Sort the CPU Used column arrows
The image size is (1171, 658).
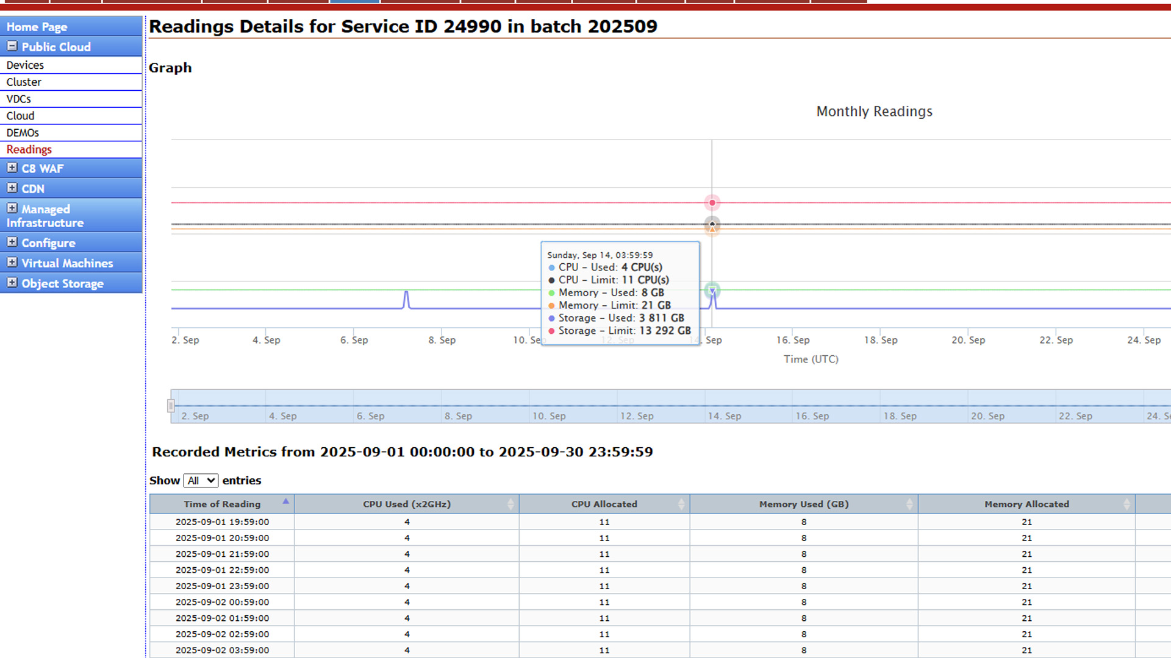(x=510, y=504)
